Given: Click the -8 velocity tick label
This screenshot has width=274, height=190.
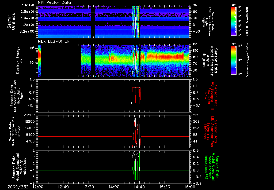Looking at the screenshot, I should point(32,183).
